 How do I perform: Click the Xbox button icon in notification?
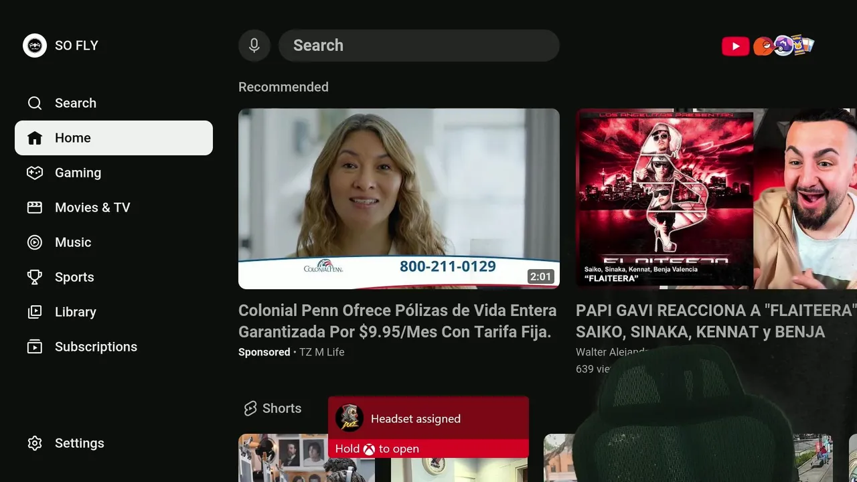pos(369,449)
